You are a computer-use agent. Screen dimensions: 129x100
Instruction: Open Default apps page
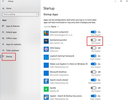pos(11,32)
